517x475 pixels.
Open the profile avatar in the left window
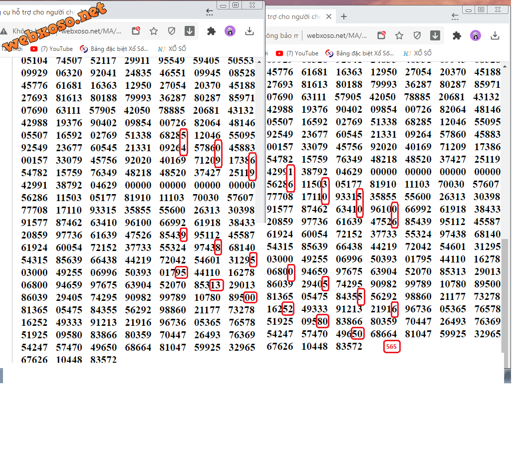230,31
